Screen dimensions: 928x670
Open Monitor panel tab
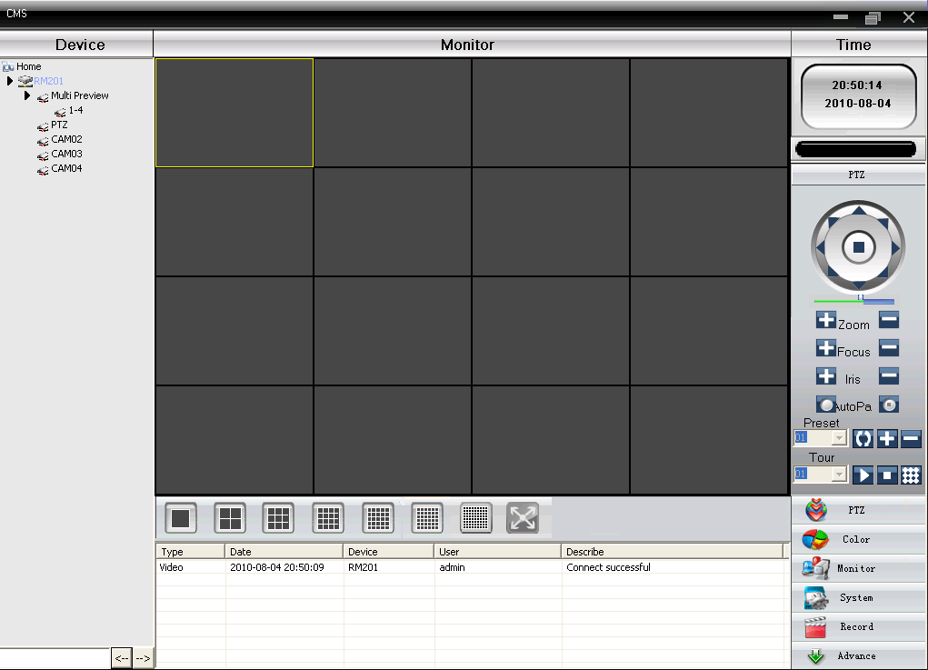[859, 568]
